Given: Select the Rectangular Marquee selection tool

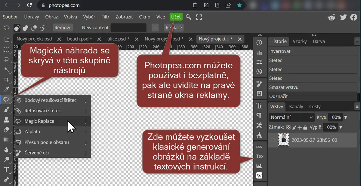Looking at the screenshot, I should tap(6, 49).
